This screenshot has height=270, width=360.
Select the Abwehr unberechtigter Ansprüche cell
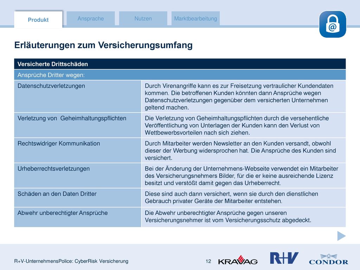78,217
